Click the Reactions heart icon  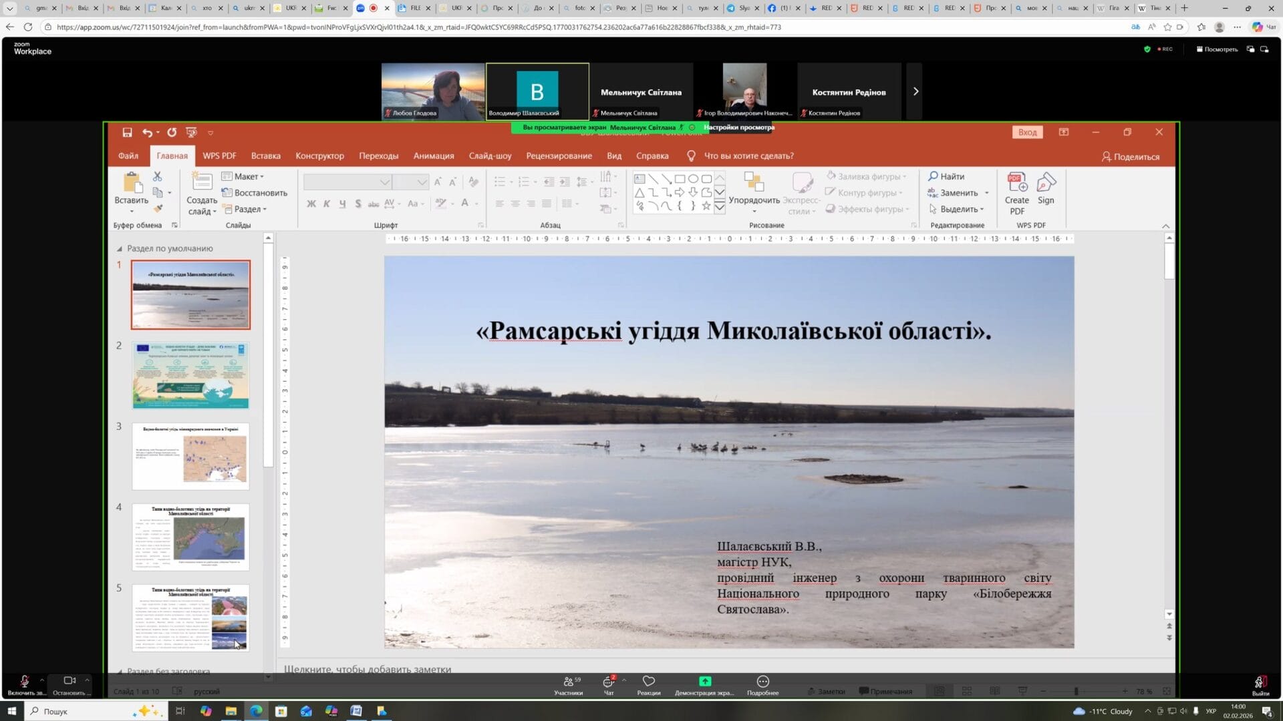pos(648,682)
